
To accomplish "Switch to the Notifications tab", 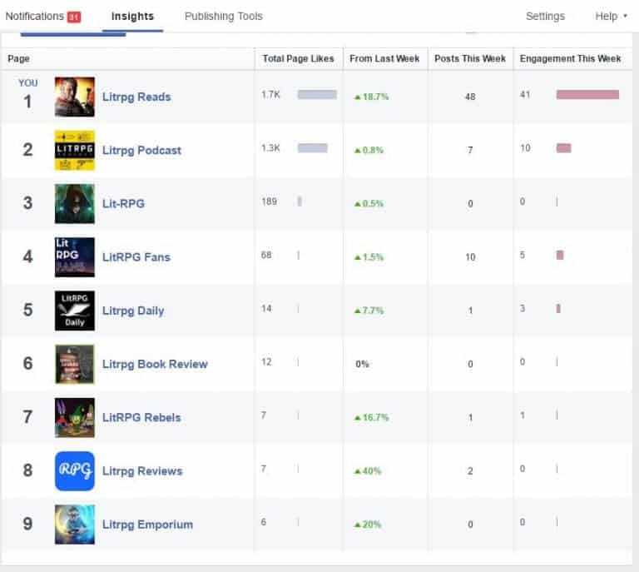I will click(x=34, y=16).
